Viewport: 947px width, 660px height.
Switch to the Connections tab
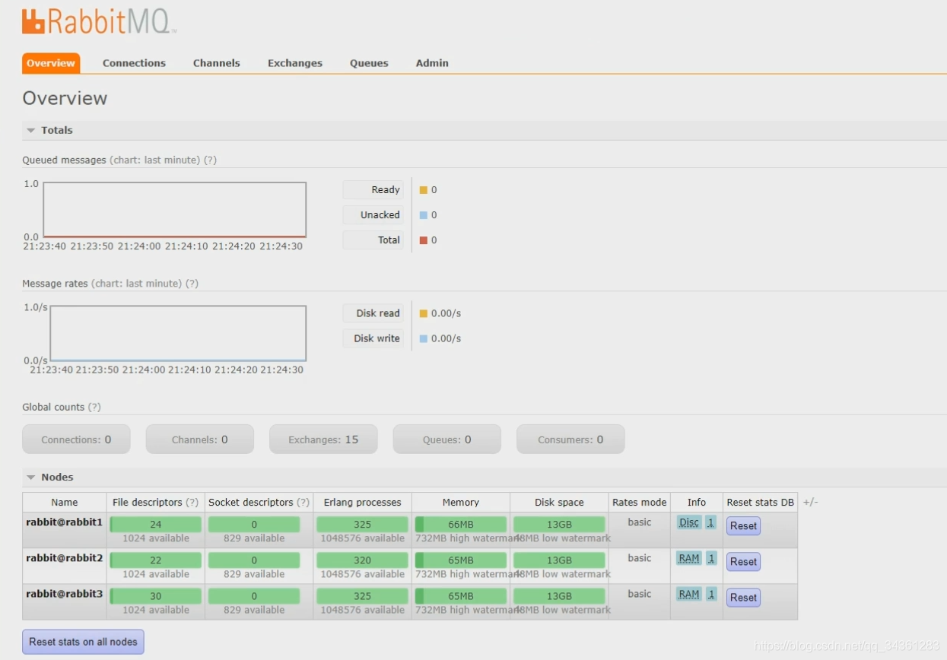point(134,63)
